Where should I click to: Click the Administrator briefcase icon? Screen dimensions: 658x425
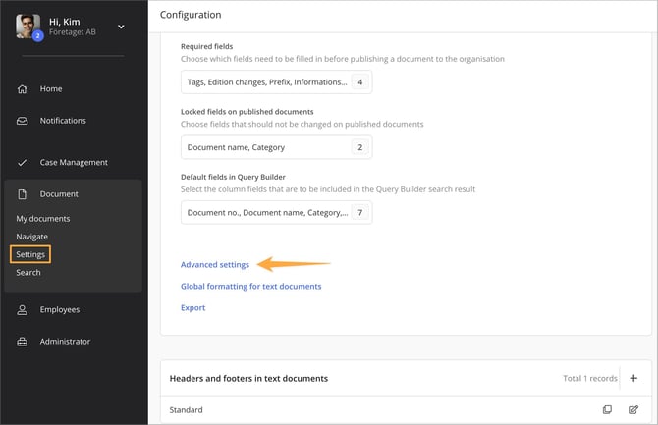(x=23, y=342)
